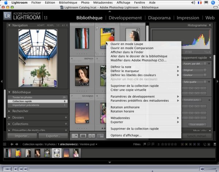This screenshot has height=172, width=219.
Task: Go back with filmstrip left arrow
Action: click(x=12, y=144)
